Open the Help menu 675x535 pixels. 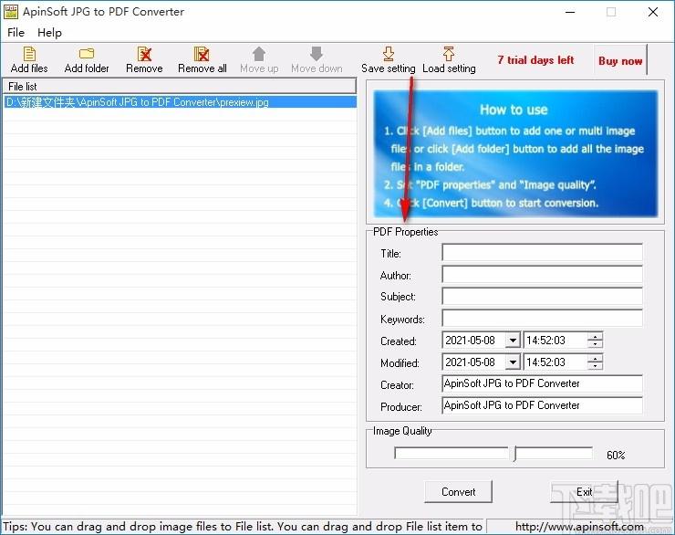tap(49, 33)
